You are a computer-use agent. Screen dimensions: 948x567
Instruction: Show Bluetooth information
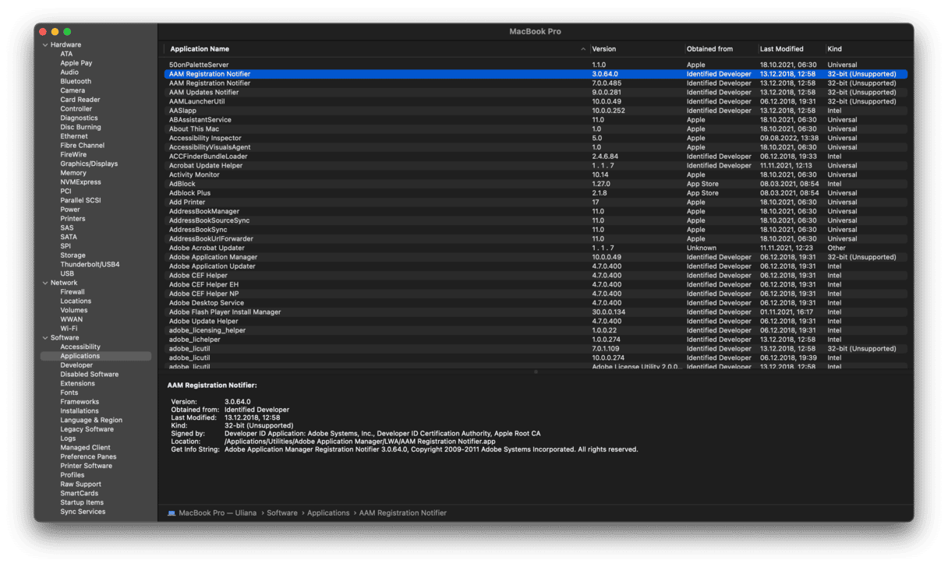pos(76,82)
